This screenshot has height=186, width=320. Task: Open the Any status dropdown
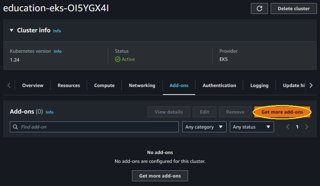click(252, 127)
